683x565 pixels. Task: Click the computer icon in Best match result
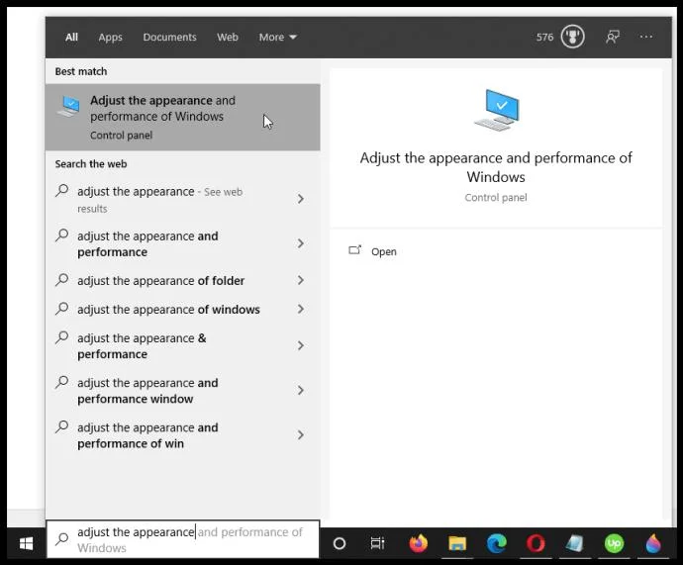69,106
